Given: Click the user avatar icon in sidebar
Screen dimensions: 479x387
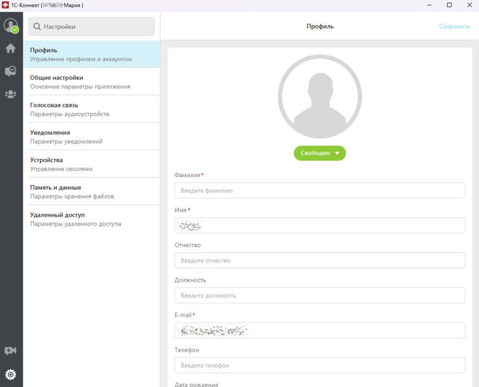Looking at the screenshot, I should point(10,26).
